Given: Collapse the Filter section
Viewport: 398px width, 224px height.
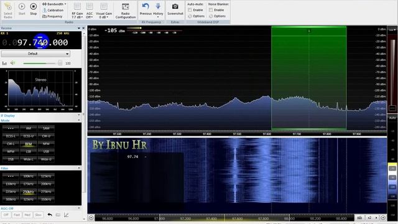Looking at the screenshot, I should (79, 168).
